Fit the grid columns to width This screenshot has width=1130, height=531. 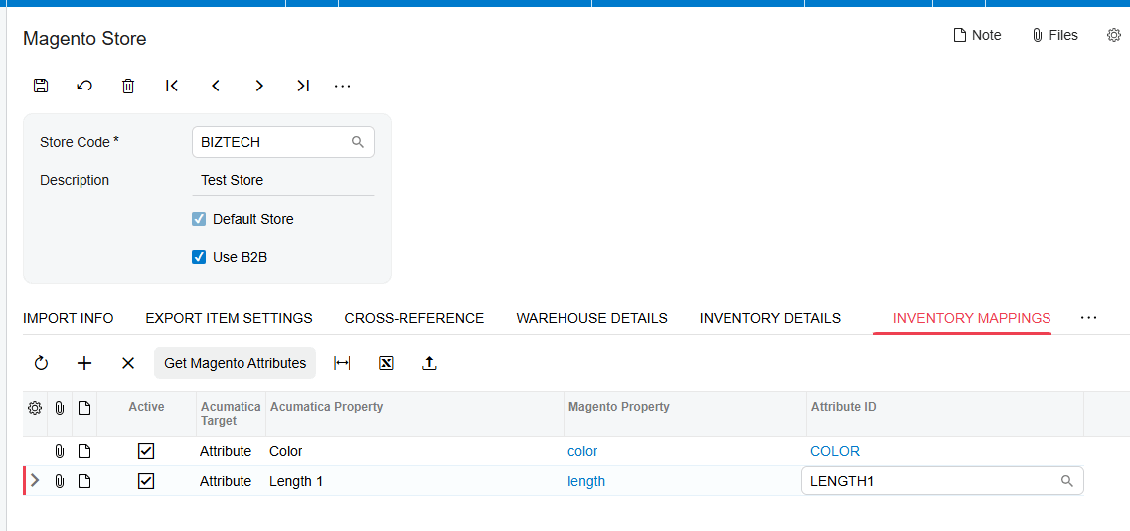click(x=342, y=363)
